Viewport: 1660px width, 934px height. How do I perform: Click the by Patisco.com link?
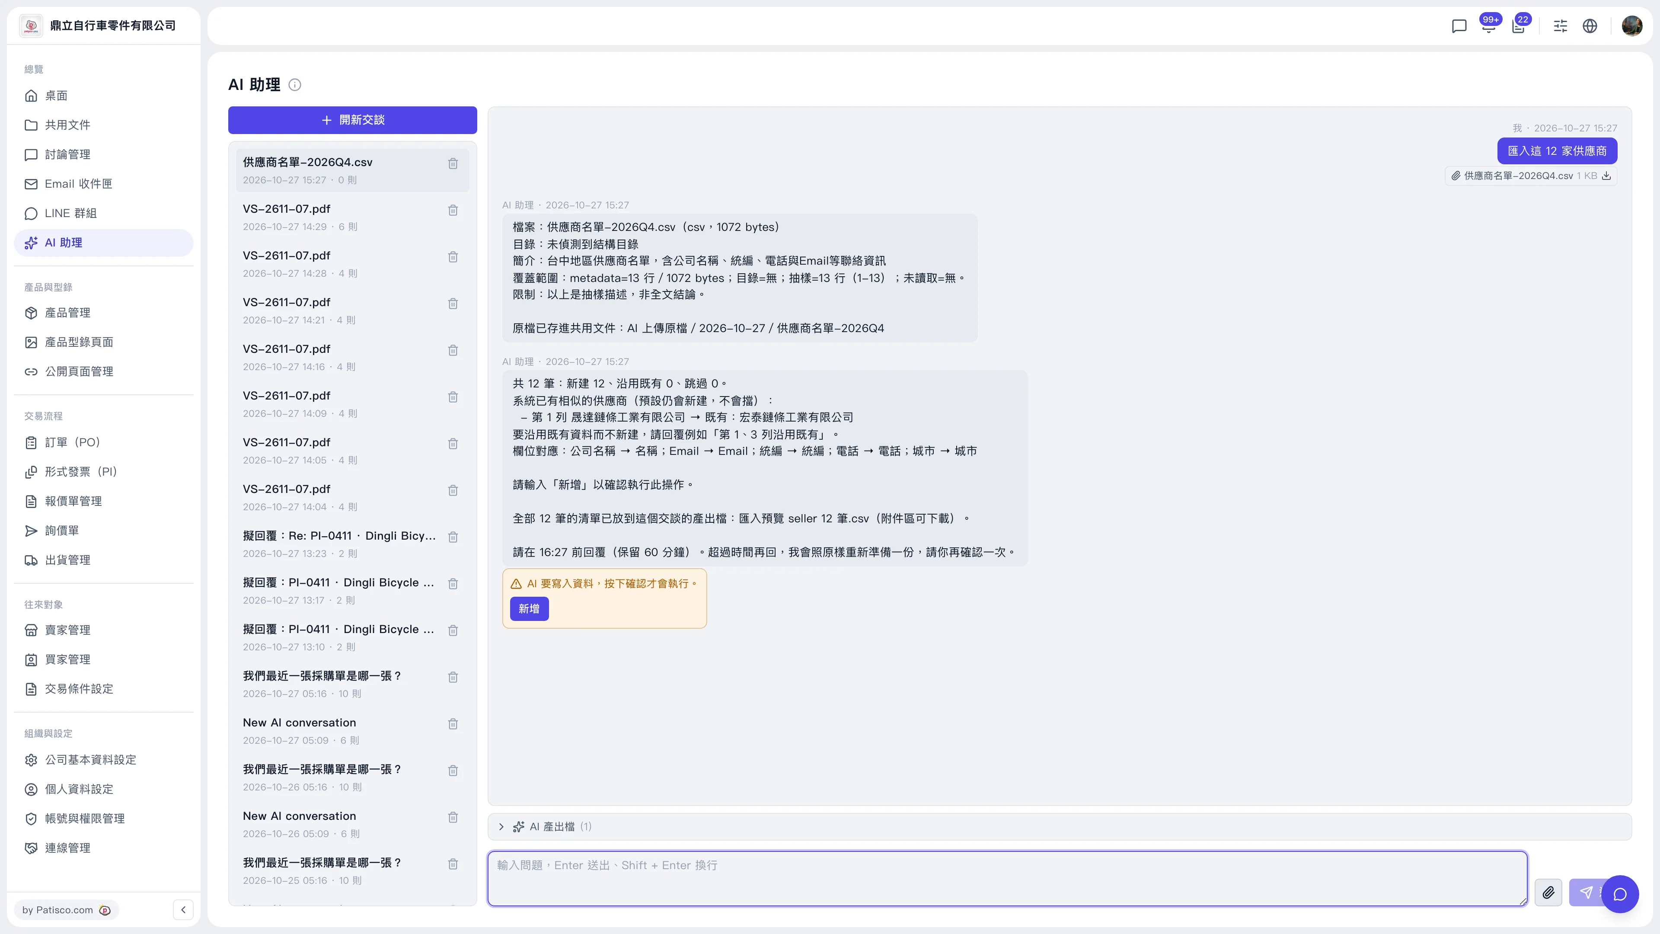[67, 909]
